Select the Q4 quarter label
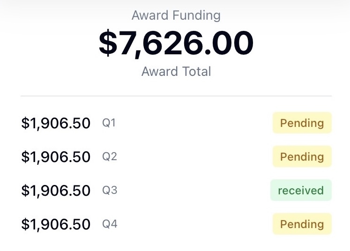The image size is (350, 251). point(110,224)
